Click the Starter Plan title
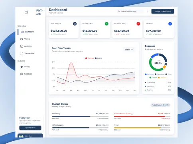Viewport: 193px width, 144px height. pyautogui.click(x=25, y=118)
